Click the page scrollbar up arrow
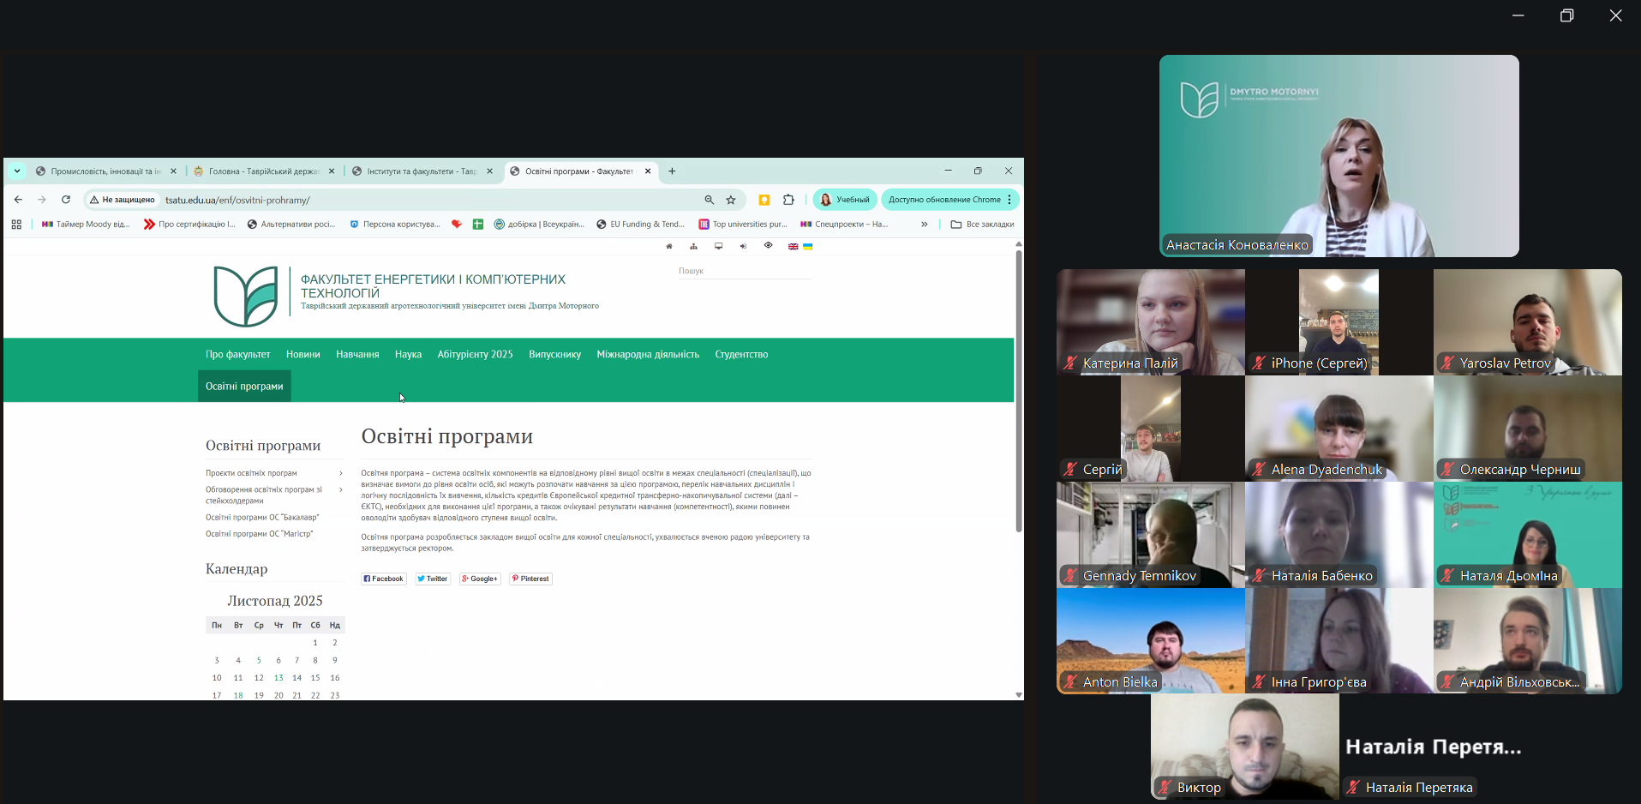The height and width of the screenshot is (804, 1641). click(1019, 244)
